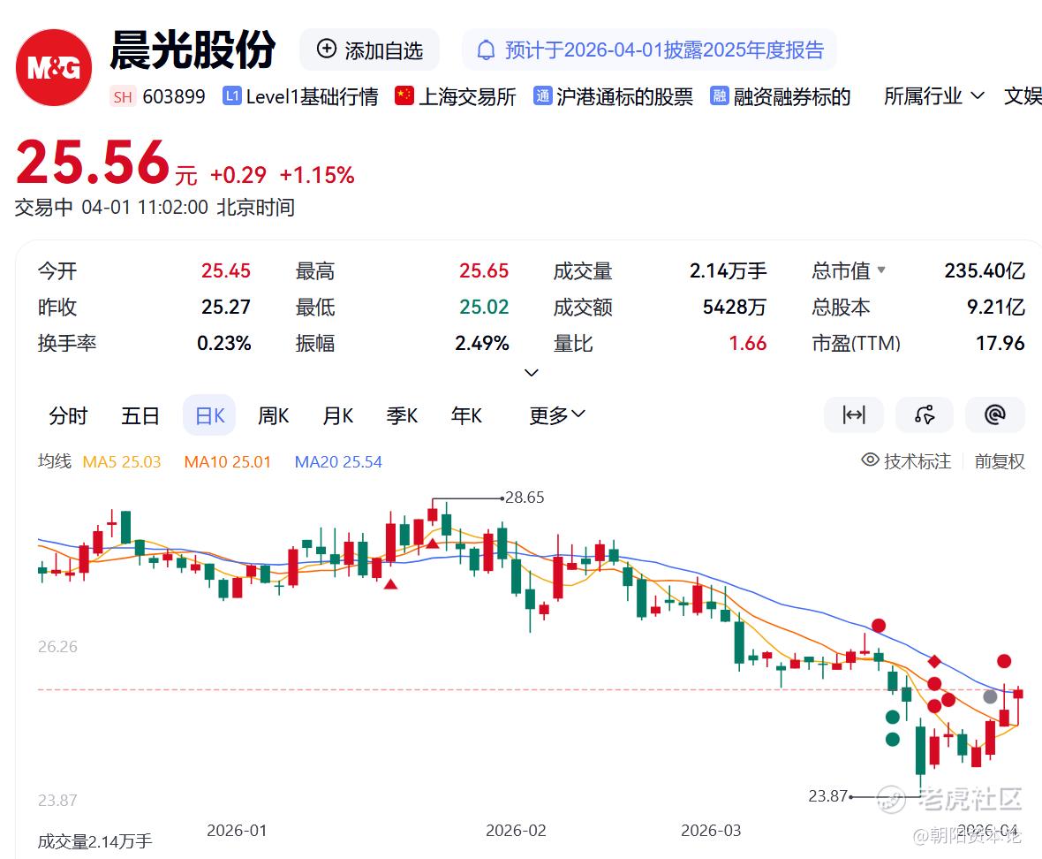Click the 量比 value 1.66
The width and height of the screenshot is (1042, 859).
(x=748, y=343)
